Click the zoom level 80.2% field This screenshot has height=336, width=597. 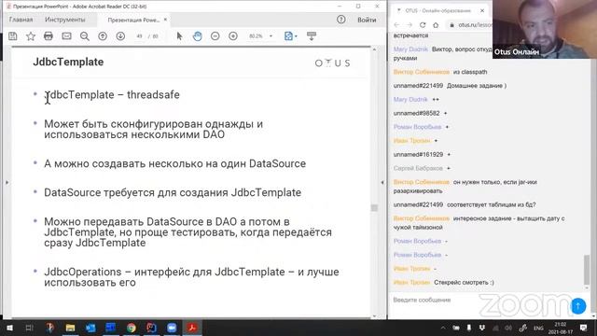(256, 36)
